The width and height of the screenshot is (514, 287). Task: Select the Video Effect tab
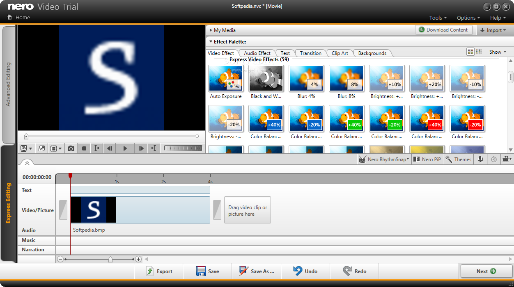[221, 53]
